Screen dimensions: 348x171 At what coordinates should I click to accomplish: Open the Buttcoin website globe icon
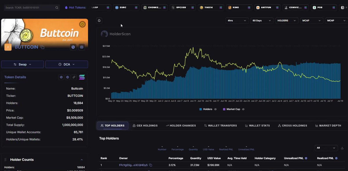(x=82, y=47)
